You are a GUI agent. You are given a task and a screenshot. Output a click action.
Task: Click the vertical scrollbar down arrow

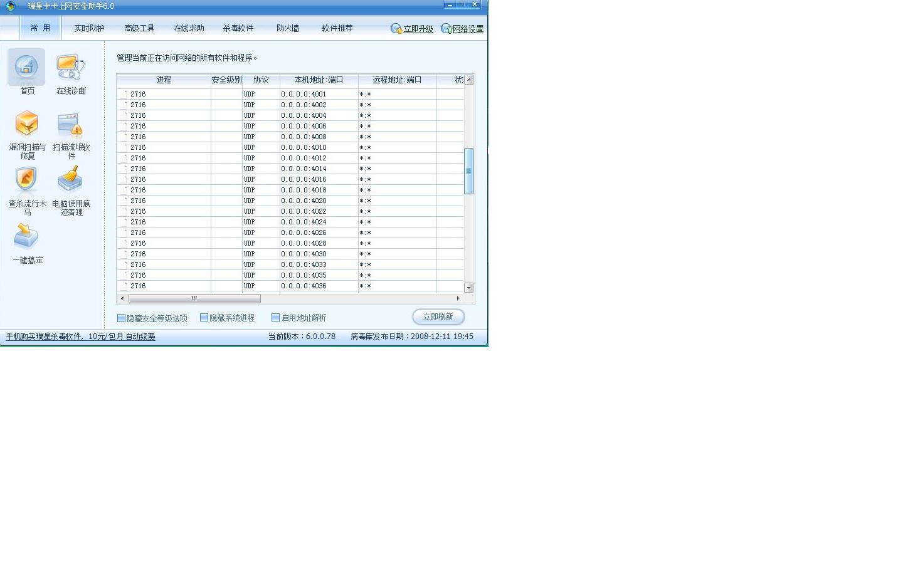click(468, 288)
